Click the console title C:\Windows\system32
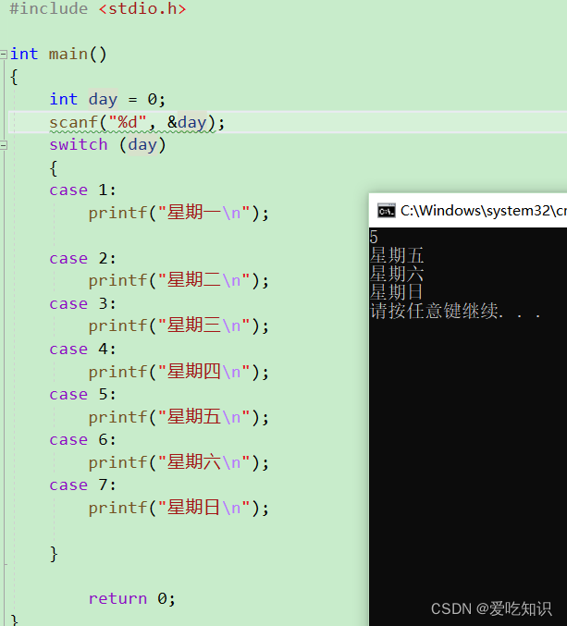Viewport: 567px width, 626px height. click(x=484, y=211)
